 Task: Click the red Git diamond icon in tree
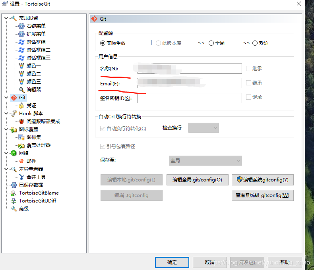point(14,98)
